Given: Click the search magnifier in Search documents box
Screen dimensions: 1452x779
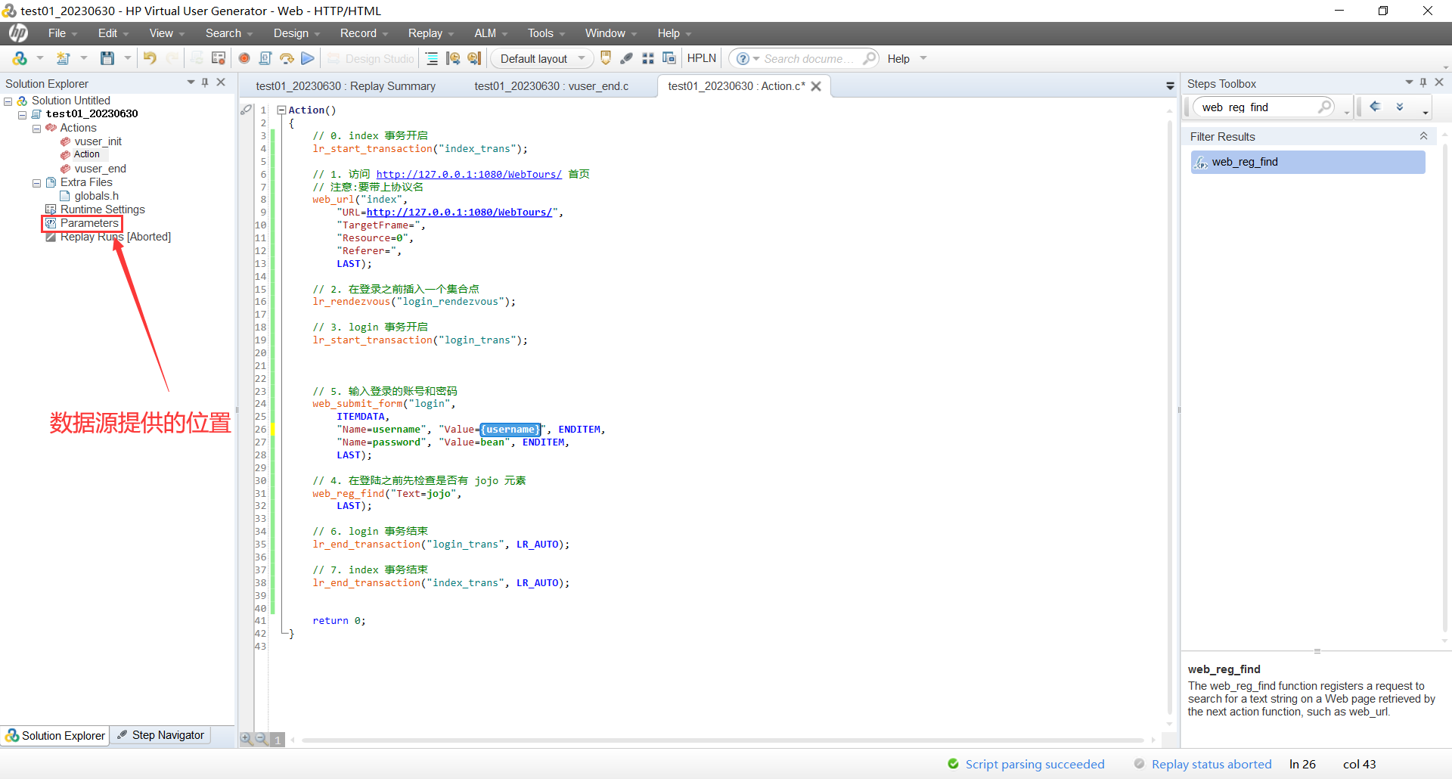Looking at the screenshot, I should tap(870, 57).
